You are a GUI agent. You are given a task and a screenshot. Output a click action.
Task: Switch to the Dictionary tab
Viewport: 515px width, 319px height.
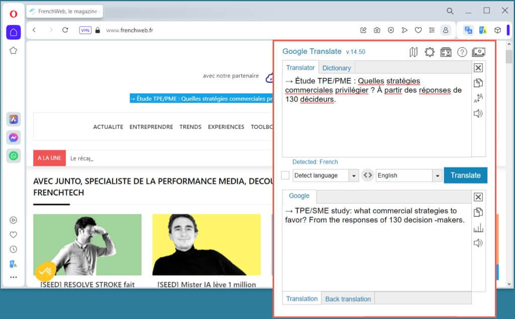click(x=336, y=68)
